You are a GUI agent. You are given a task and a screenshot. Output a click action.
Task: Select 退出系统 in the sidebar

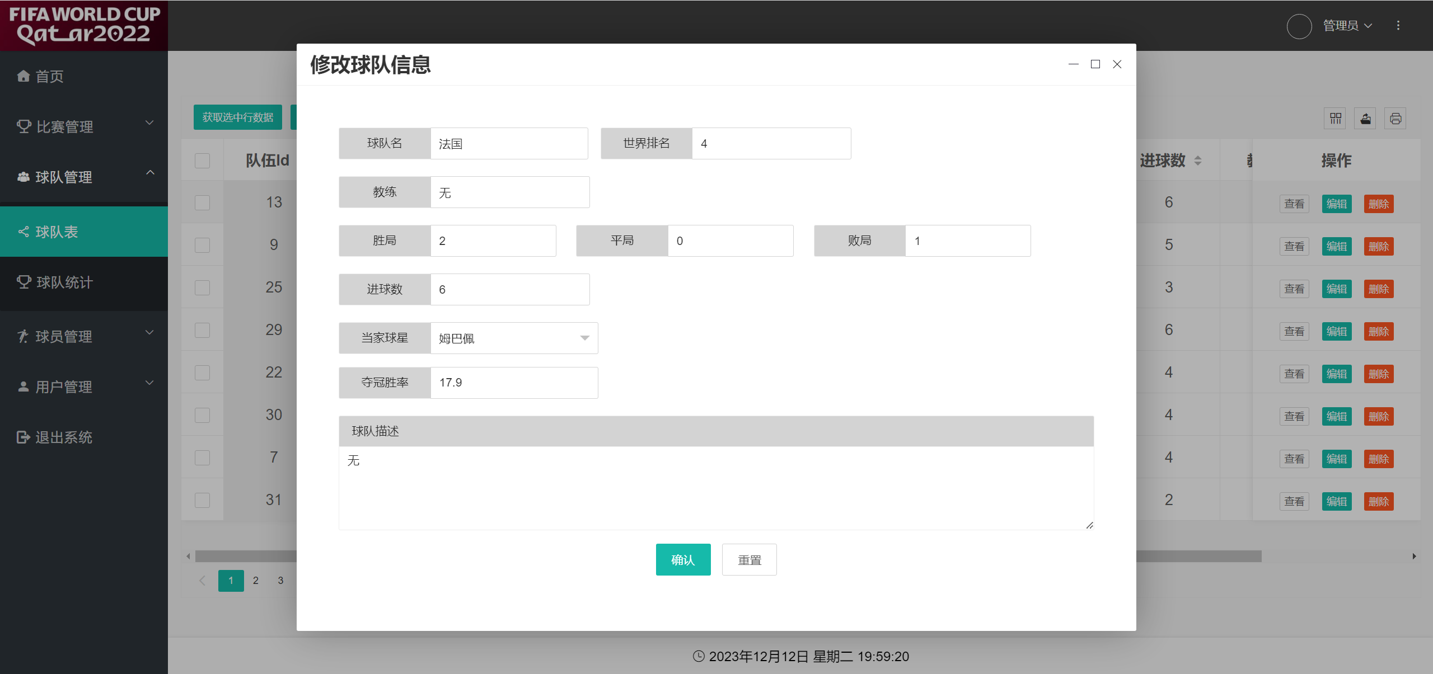coord(63,437)
